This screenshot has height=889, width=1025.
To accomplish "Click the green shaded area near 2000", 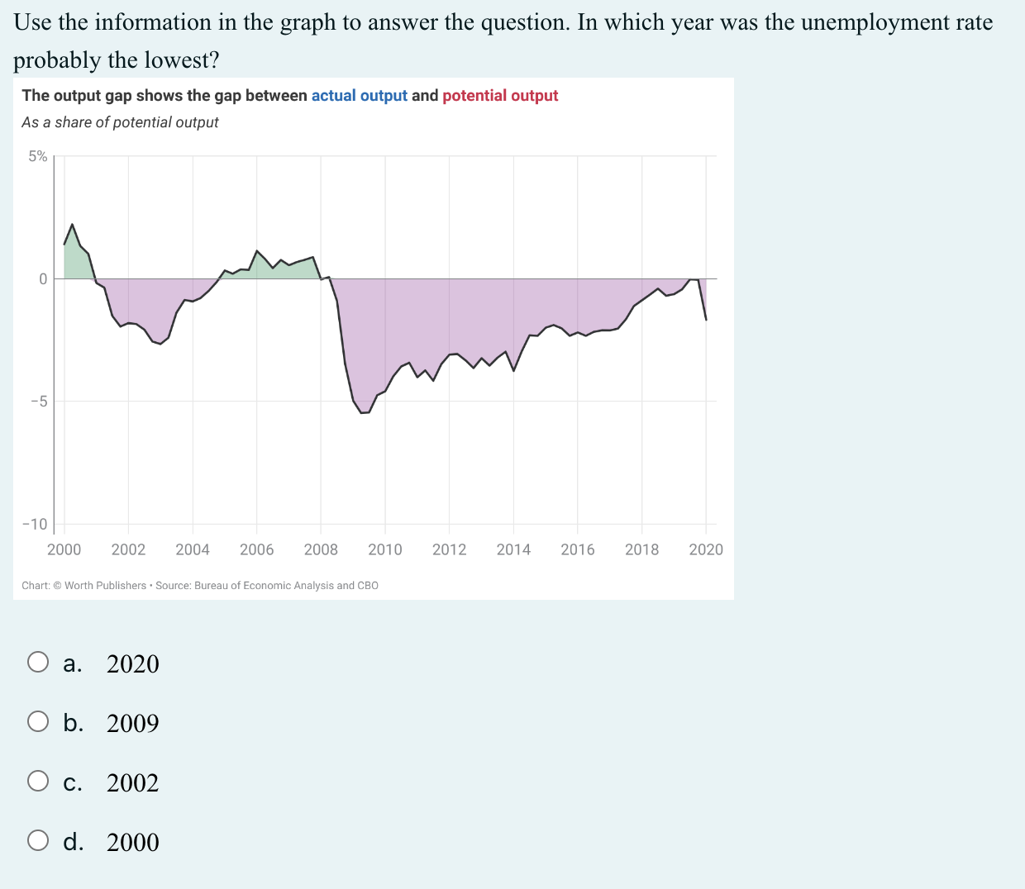I will click(74, 256).
